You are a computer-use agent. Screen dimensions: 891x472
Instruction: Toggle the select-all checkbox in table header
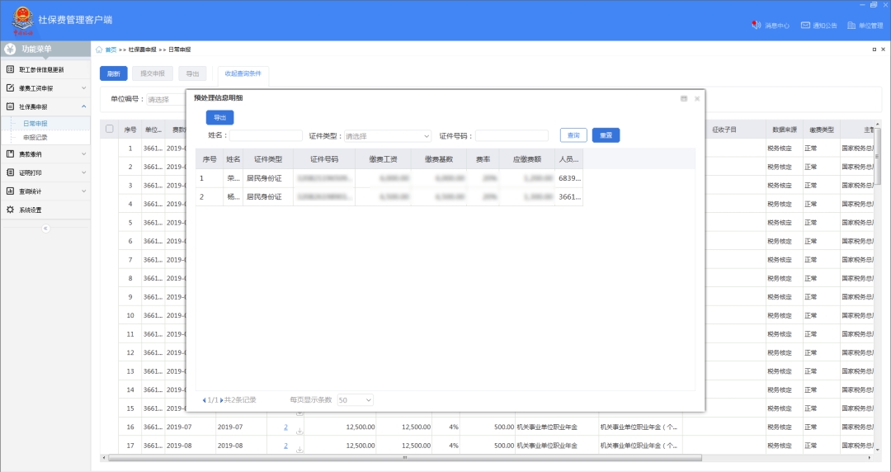(x=109, y=129)
